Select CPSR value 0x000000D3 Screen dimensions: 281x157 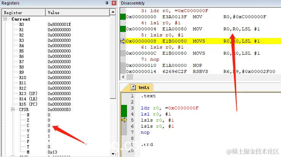pos(59,109)
